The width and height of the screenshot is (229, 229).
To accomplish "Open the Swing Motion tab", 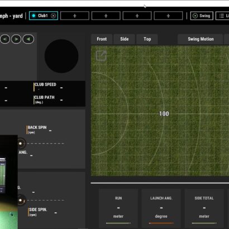I will [x=201, y=39].
